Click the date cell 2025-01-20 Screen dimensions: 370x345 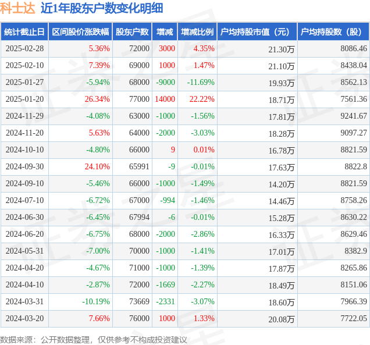coord(24,99)
